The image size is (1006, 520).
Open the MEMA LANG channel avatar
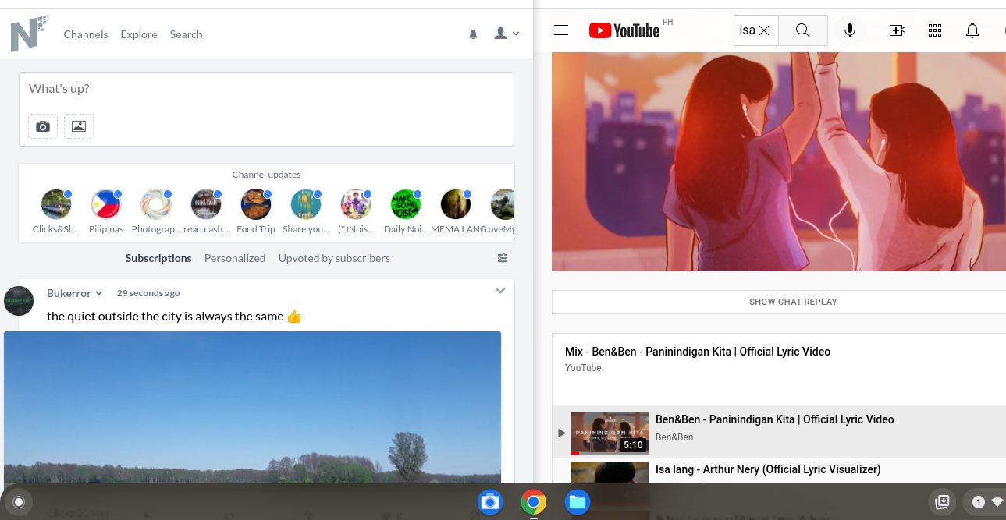[456, 204]
